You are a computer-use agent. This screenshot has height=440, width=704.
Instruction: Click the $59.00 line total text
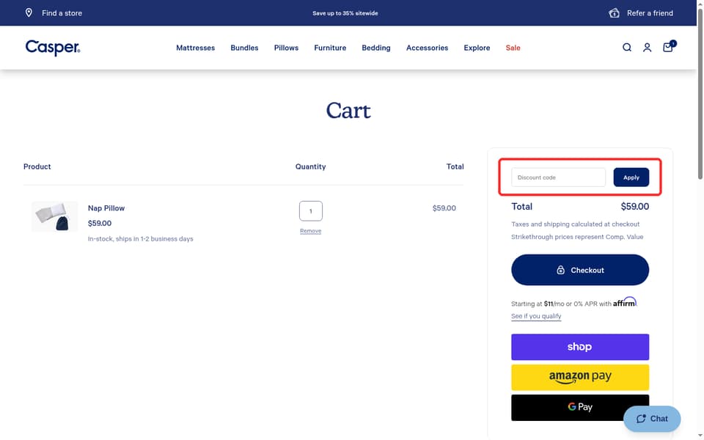pos(444,208)
